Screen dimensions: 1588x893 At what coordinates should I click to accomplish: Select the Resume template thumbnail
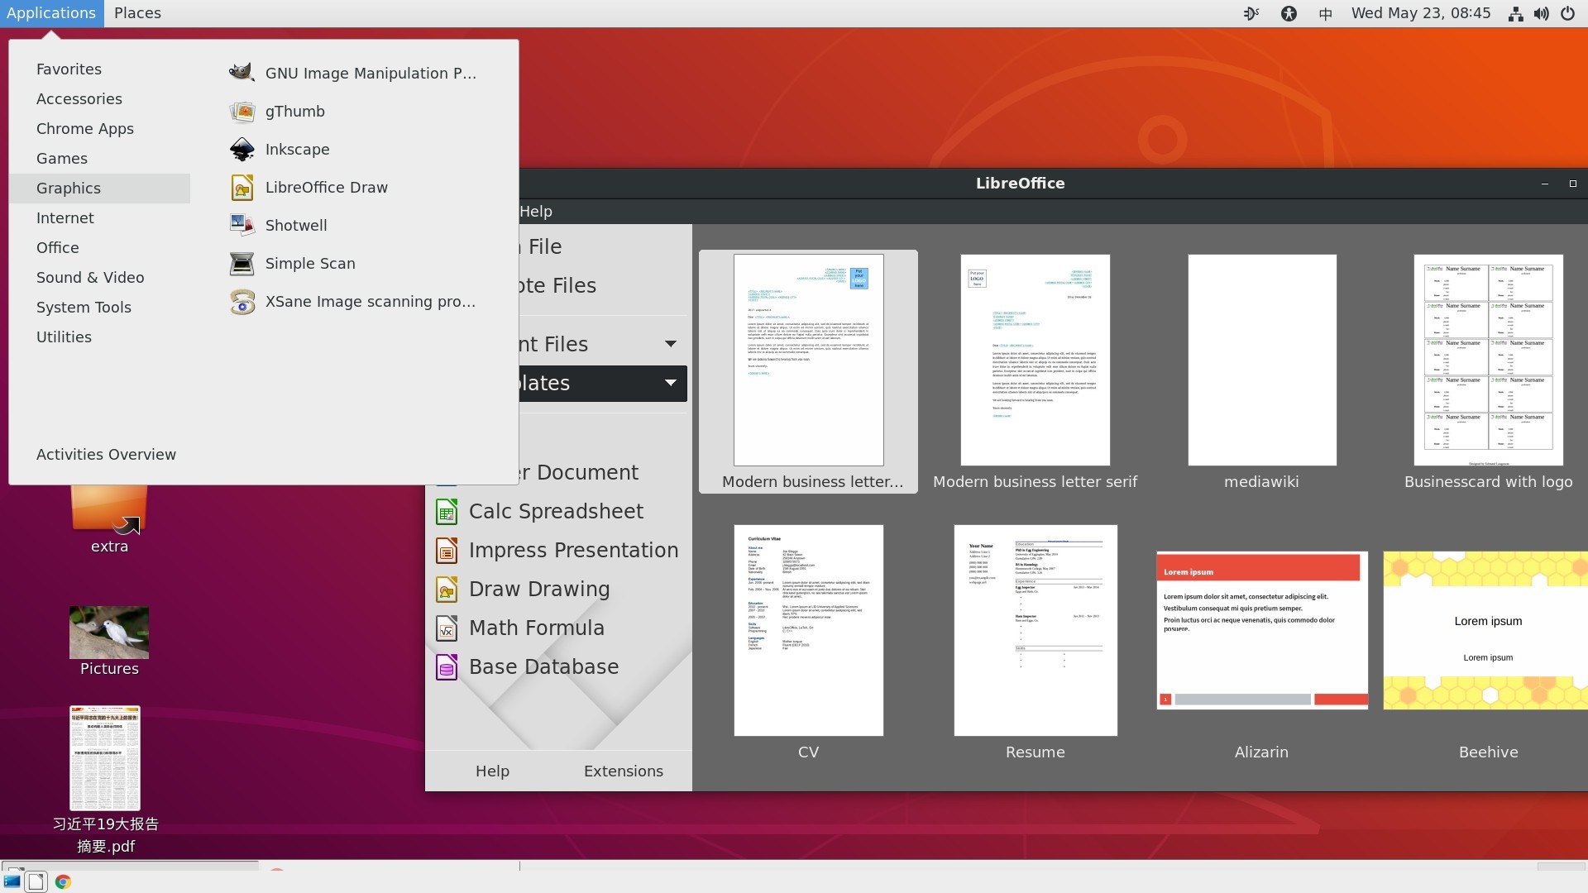[x=1035, y=630]
